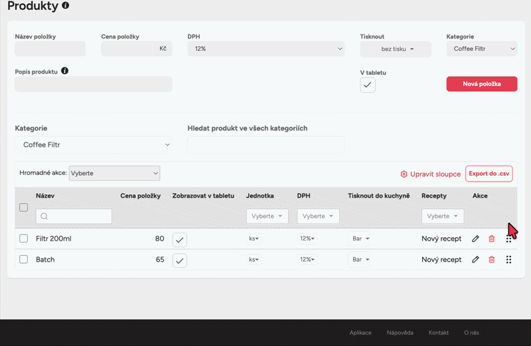Click info icon beside Popis produktu
The width and height of the screenshot is (531, 346).
65,70
